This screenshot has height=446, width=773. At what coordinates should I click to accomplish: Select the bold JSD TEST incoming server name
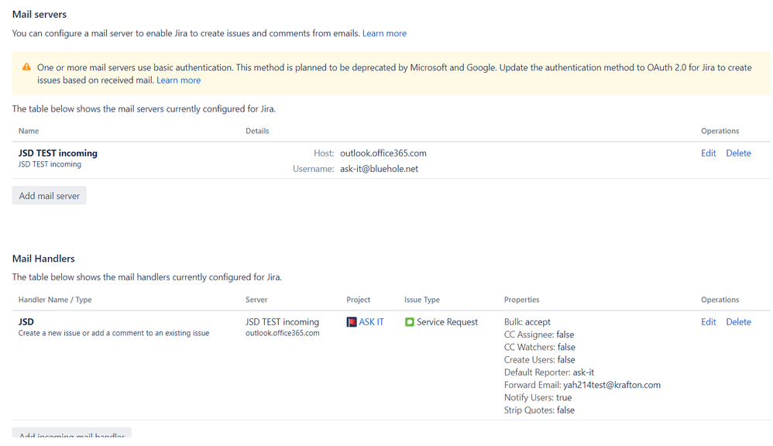58,153
